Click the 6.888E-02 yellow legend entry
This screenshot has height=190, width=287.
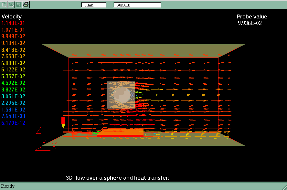pos(13,63)
